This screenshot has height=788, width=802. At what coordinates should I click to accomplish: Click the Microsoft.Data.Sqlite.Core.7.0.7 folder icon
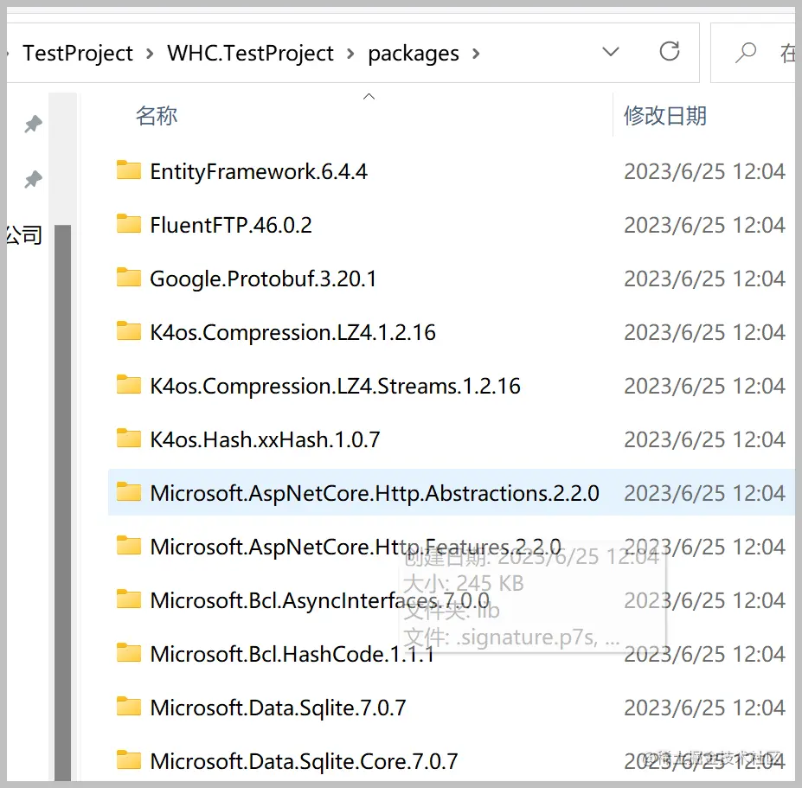(x=128, y=761)
